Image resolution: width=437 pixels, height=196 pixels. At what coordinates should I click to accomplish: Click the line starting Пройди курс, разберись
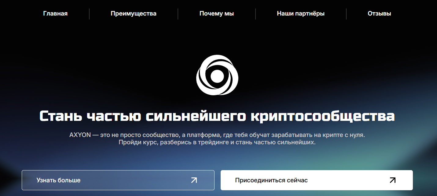[x=217, y=142]
